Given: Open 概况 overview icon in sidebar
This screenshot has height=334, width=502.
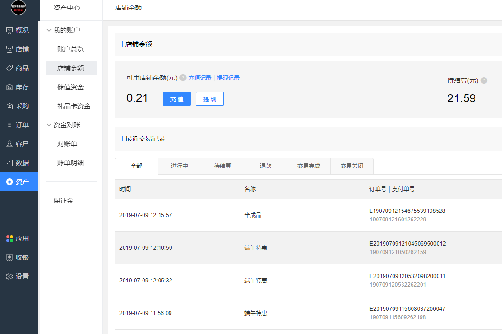Looking at the screenshot, I should click(9, 30).
